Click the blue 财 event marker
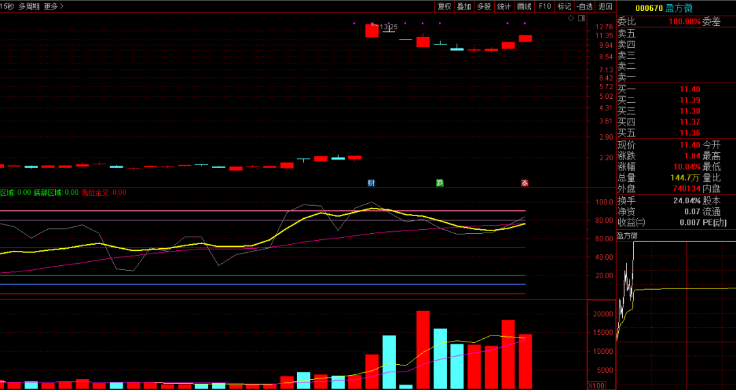736x390 pixels. point(371,183)
